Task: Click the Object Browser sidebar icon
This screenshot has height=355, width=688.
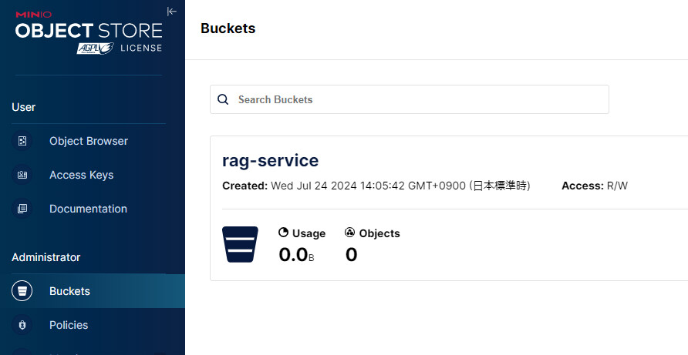Action: [x=22, y=141]
